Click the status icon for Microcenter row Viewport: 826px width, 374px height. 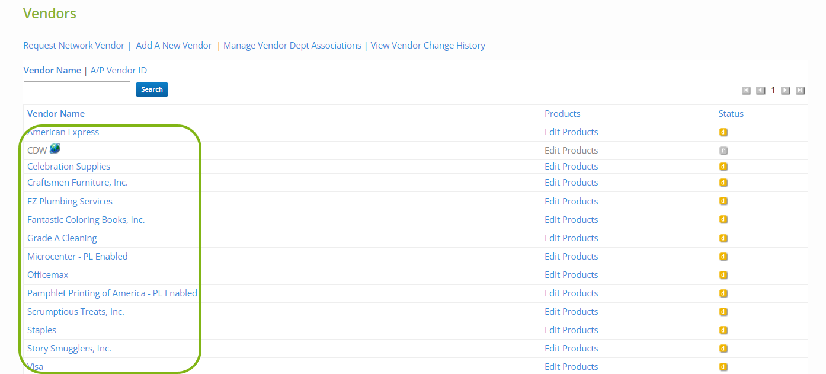point(723,257)
